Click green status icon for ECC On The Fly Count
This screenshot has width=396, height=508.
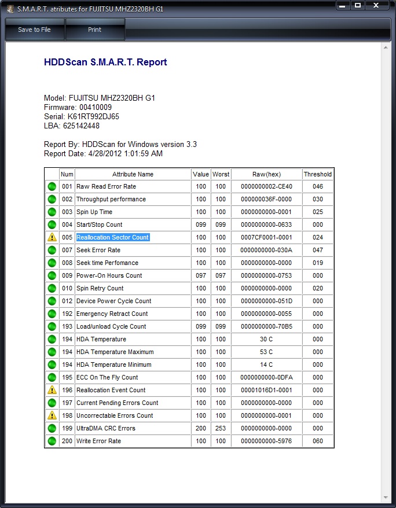[x=52, y=377]
